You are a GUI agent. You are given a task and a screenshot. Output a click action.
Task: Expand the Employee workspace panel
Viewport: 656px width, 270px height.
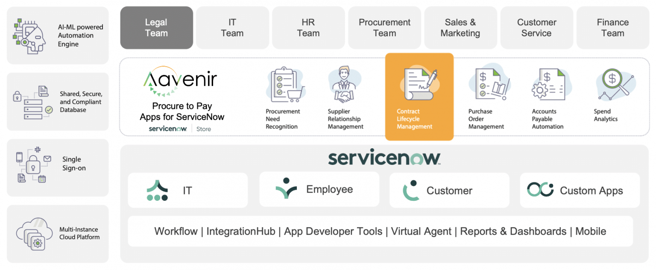click(x=319, y=189)
